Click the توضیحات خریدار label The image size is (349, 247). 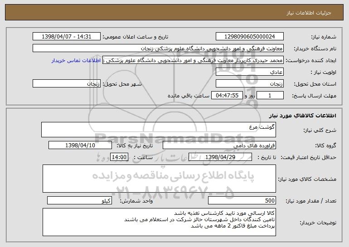pos(318,222)
